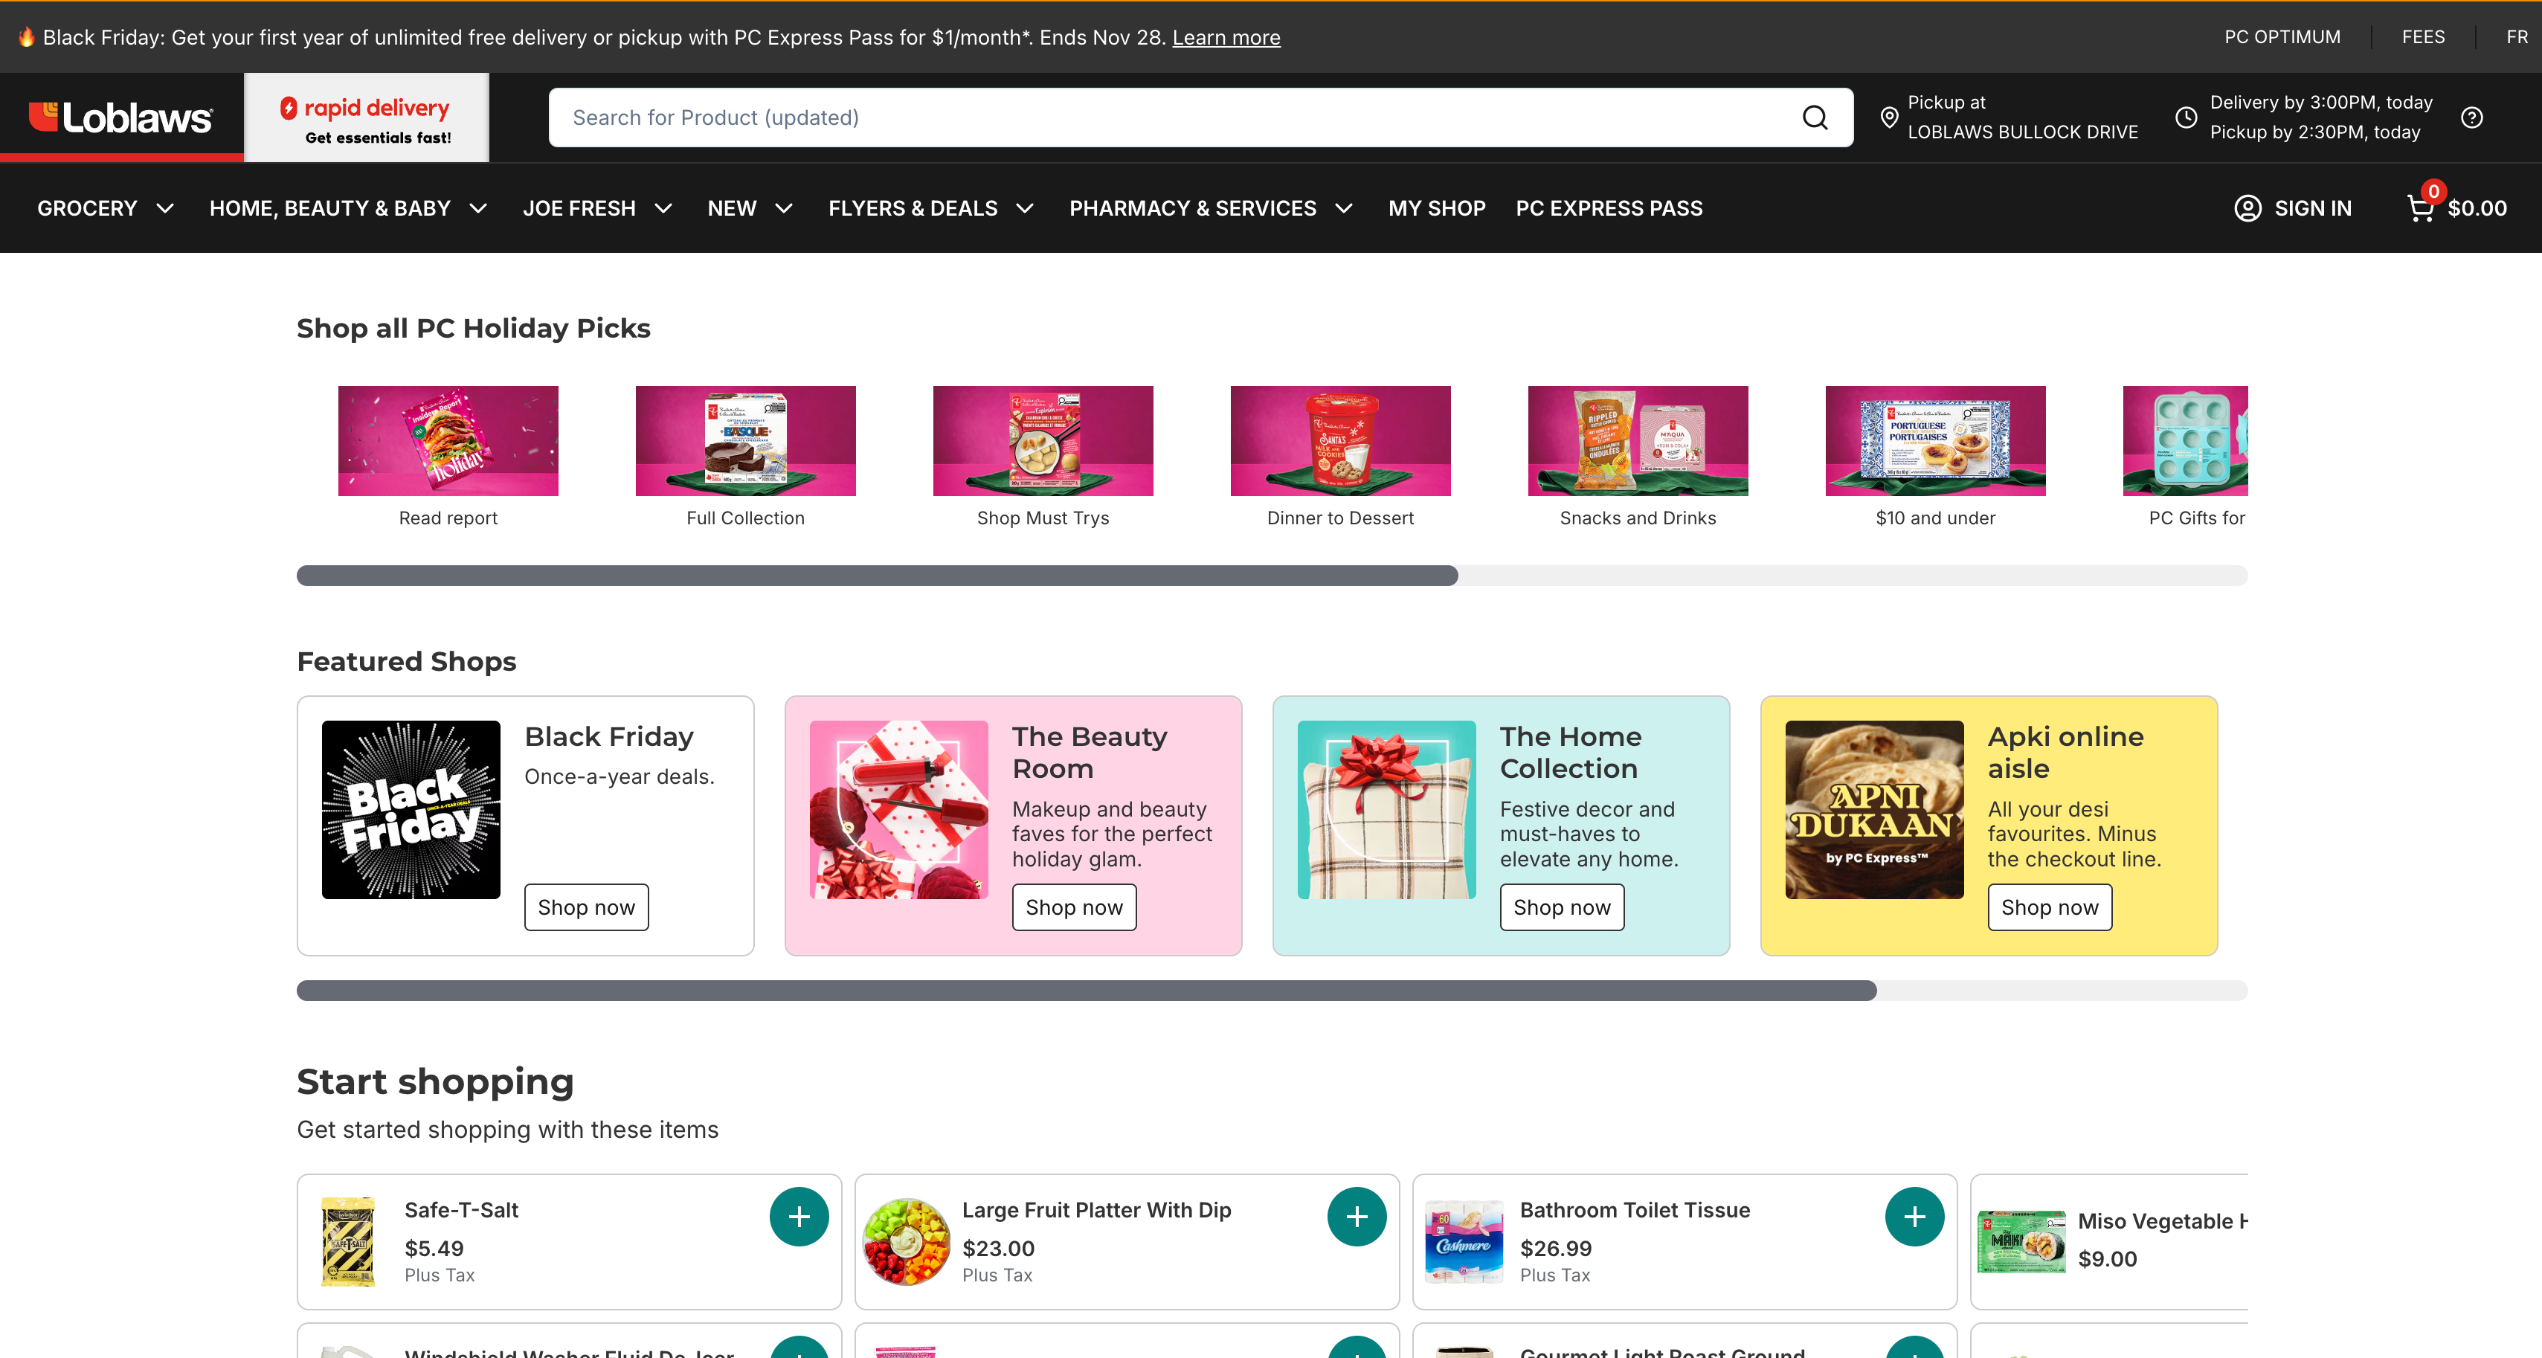The width and height of the screenshot is (2542, 1358).
Task: Click the Black Friday shop title
Action: coord(609,736)
